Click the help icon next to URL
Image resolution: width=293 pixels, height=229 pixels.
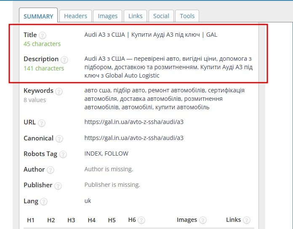[x=42, y=123]
